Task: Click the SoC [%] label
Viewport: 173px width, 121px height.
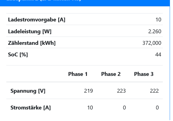Action: pos(18,54)
